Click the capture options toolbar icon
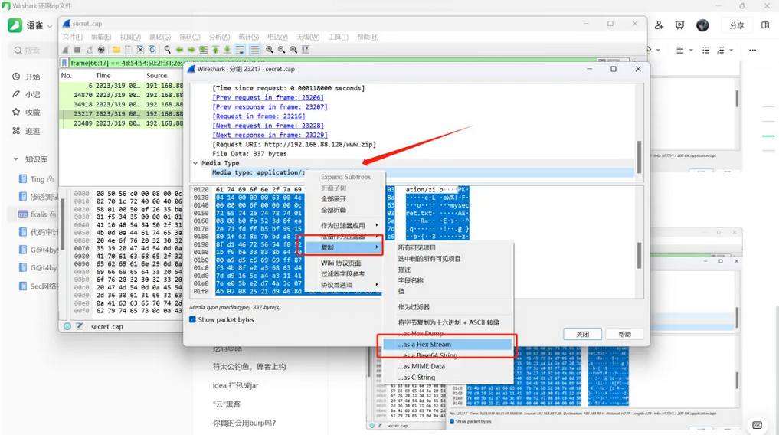This screenshot has height=435, width=779. pos(101,50)
